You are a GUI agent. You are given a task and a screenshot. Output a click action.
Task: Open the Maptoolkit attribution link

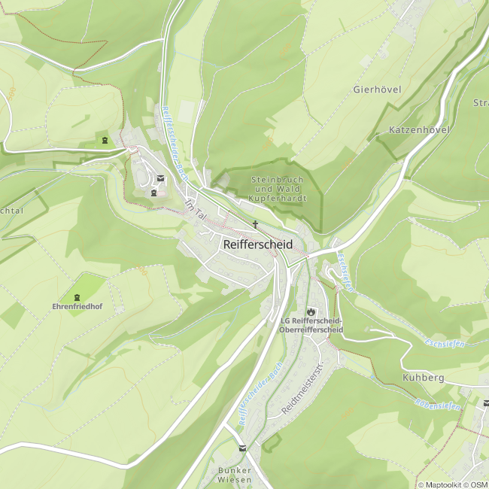pos(439,485)
